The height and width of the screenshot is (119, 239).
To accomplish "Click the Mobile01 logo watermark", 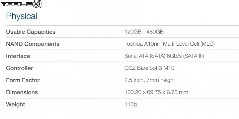I will tap(21, 4).
